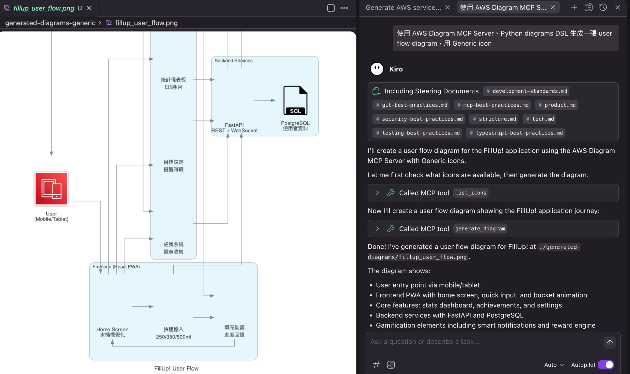Viewport: 630px width, 374px height.
Task: Expand the generate_diagram MCP tool call
Action: coord(377,228)
